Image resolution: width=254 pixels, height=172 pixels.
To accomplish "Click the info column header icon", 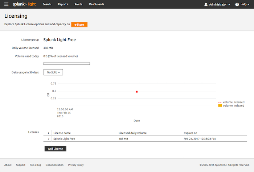I will [x=48, y=133].
